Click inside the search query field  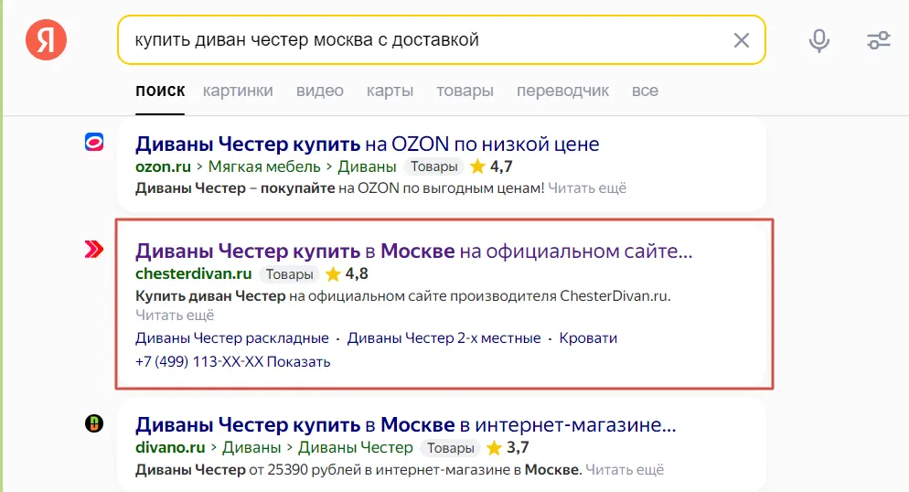pos(421,40)
